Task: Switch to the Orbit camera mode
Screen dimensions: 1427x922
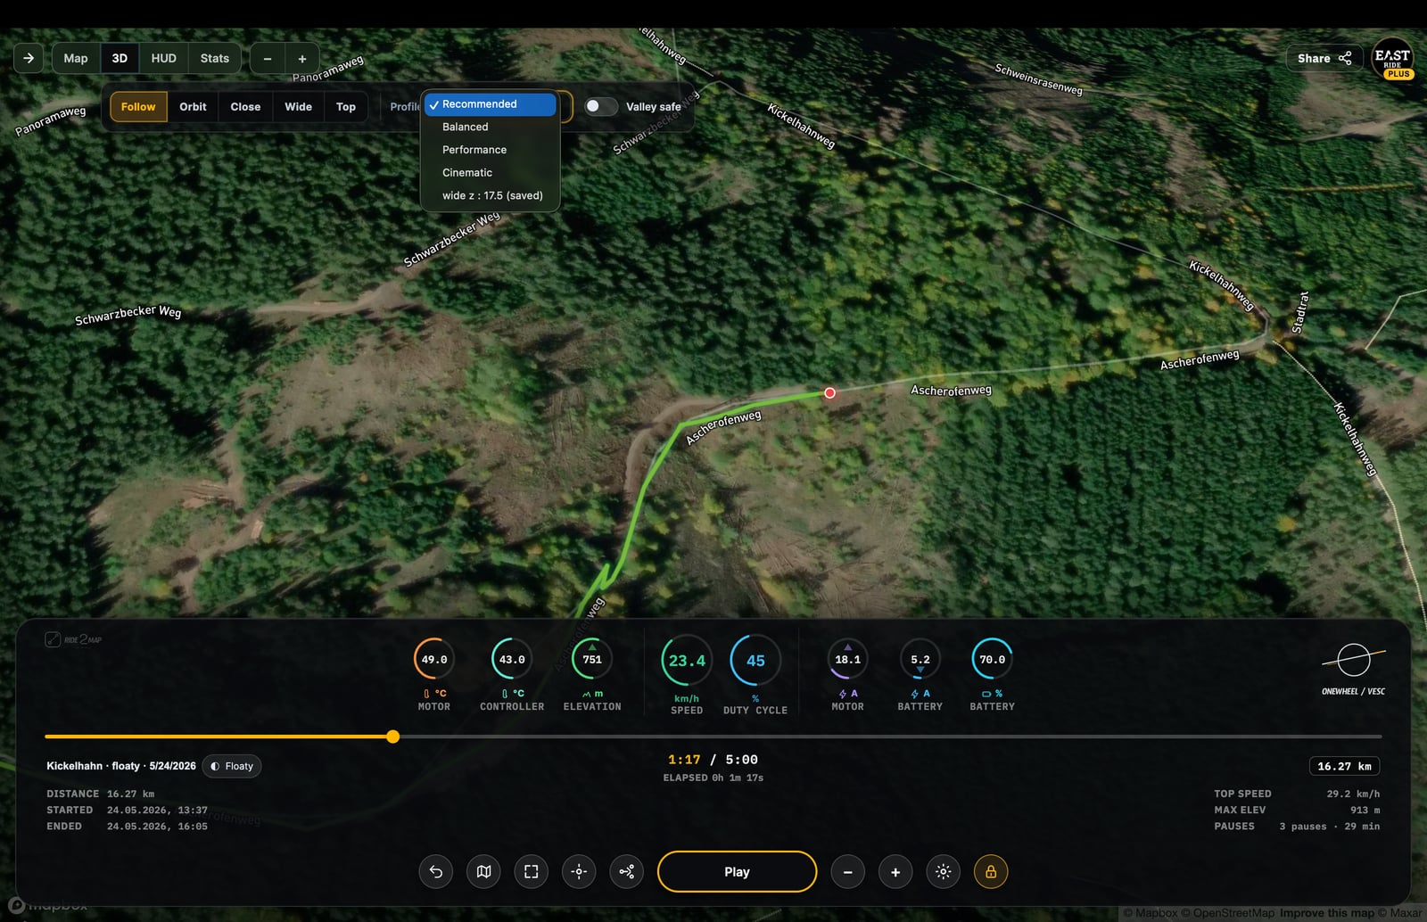Action: pyautogui.click(x=193, y=106)
